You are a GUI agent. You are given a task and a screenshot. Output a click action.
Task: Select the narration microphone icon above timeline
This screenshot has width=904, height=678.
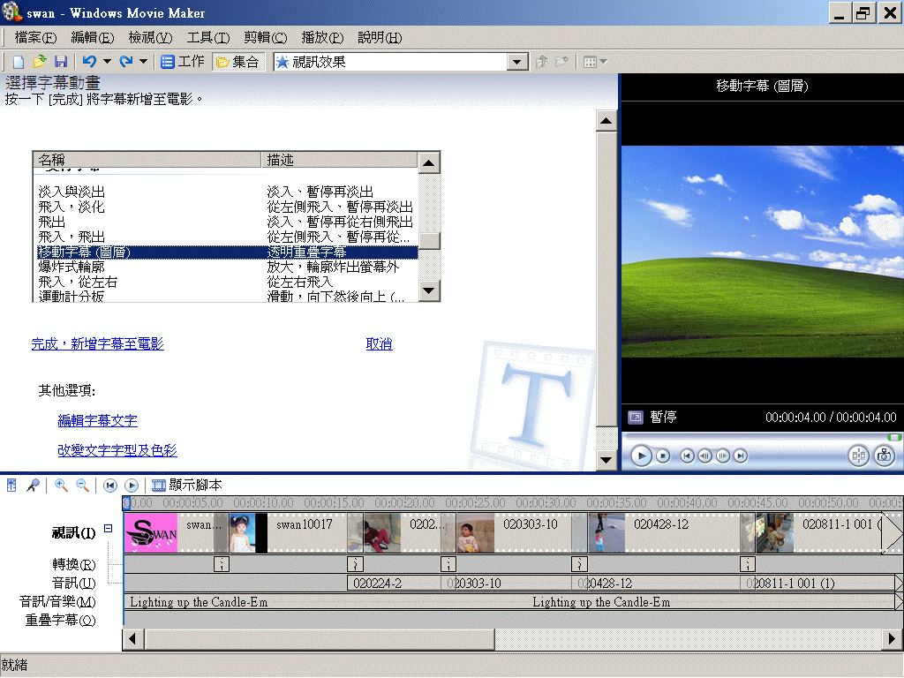tap(34, 485)
